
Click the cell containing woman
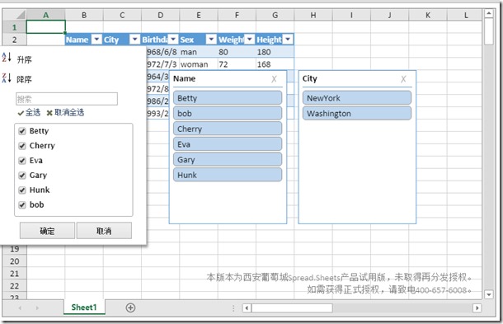click(199, 64)
